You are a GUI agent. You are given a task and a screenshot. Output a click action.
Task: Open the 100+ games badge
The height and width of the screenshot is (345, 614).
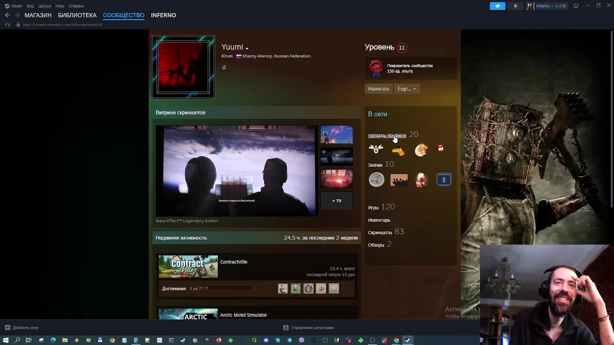399,180
